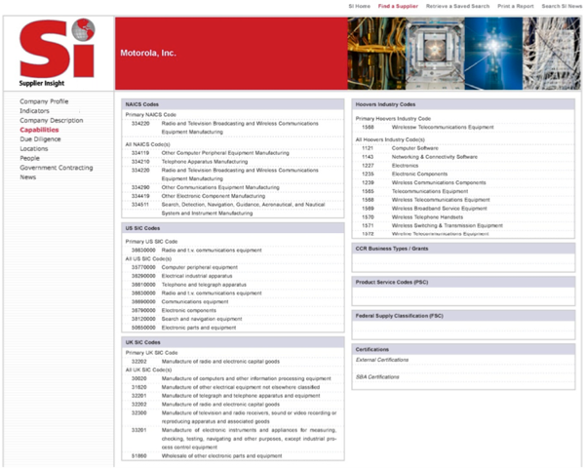Select US SIC 36290000 Electrical industrial apparatus
The width and height of the screenshot is (585, 468).
tap(233, 276)
